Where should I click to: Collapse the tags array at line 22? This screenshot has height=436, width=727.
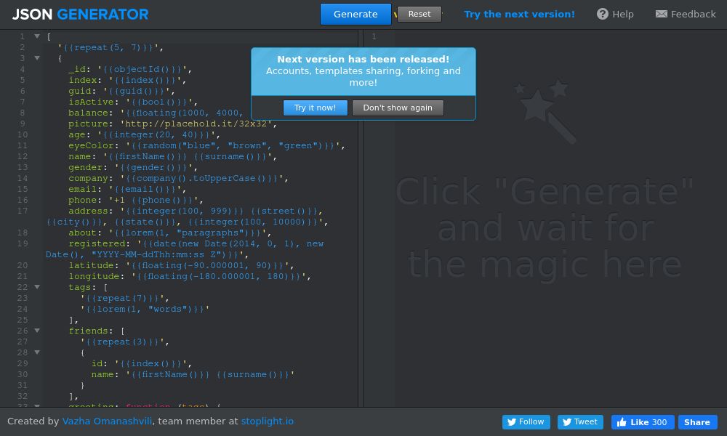click(37, 286)
